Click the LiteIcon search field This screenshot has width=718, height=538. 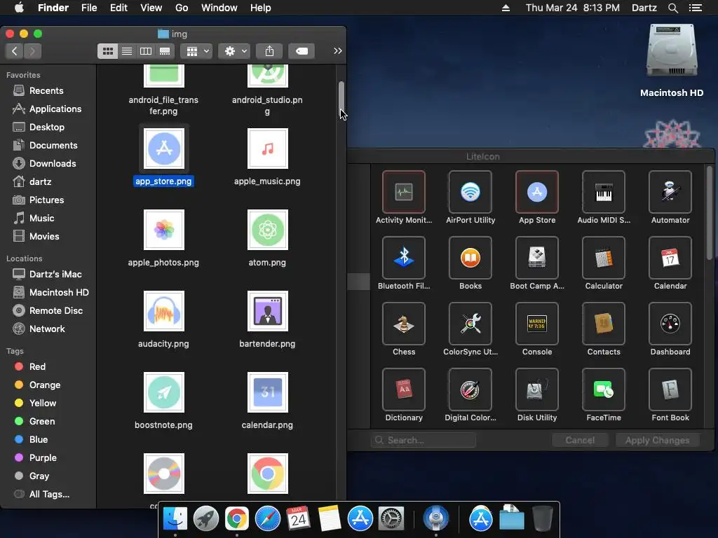424,440
